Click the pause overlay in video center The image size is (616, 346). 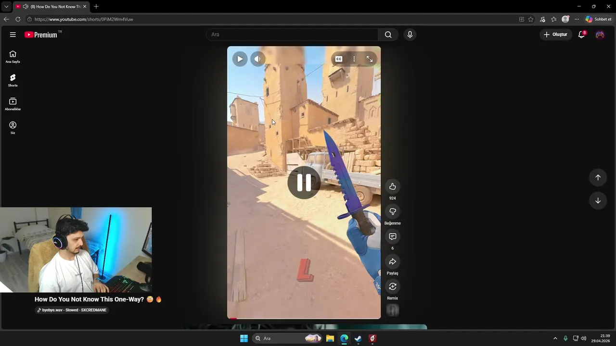tap(304, 183)
